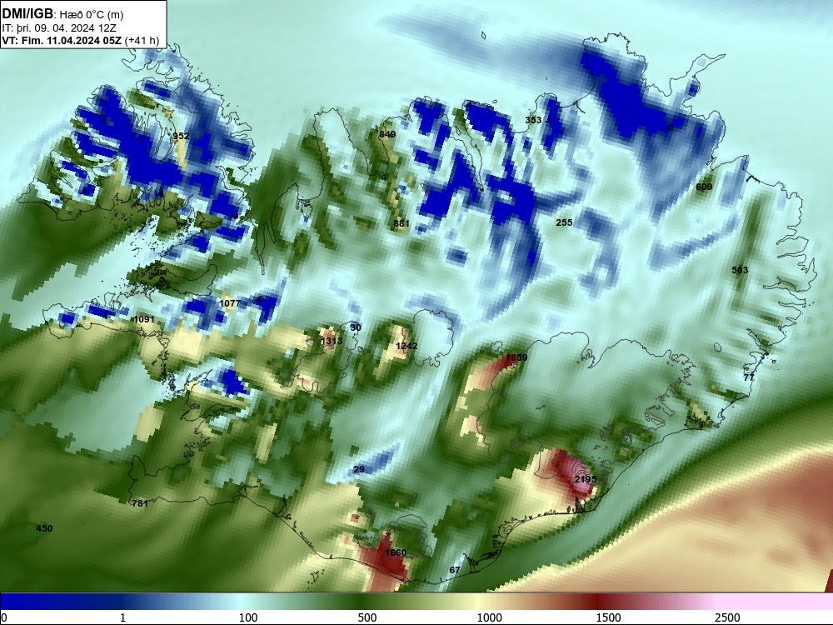Click the 781 height label on the map
This screenshot has height=625, width=833.
[140, 503]
